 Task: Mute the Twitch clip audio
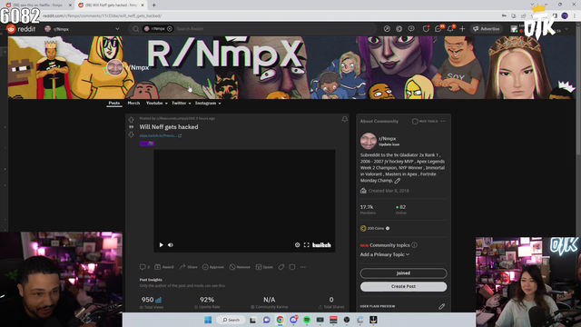coord(171,245)
